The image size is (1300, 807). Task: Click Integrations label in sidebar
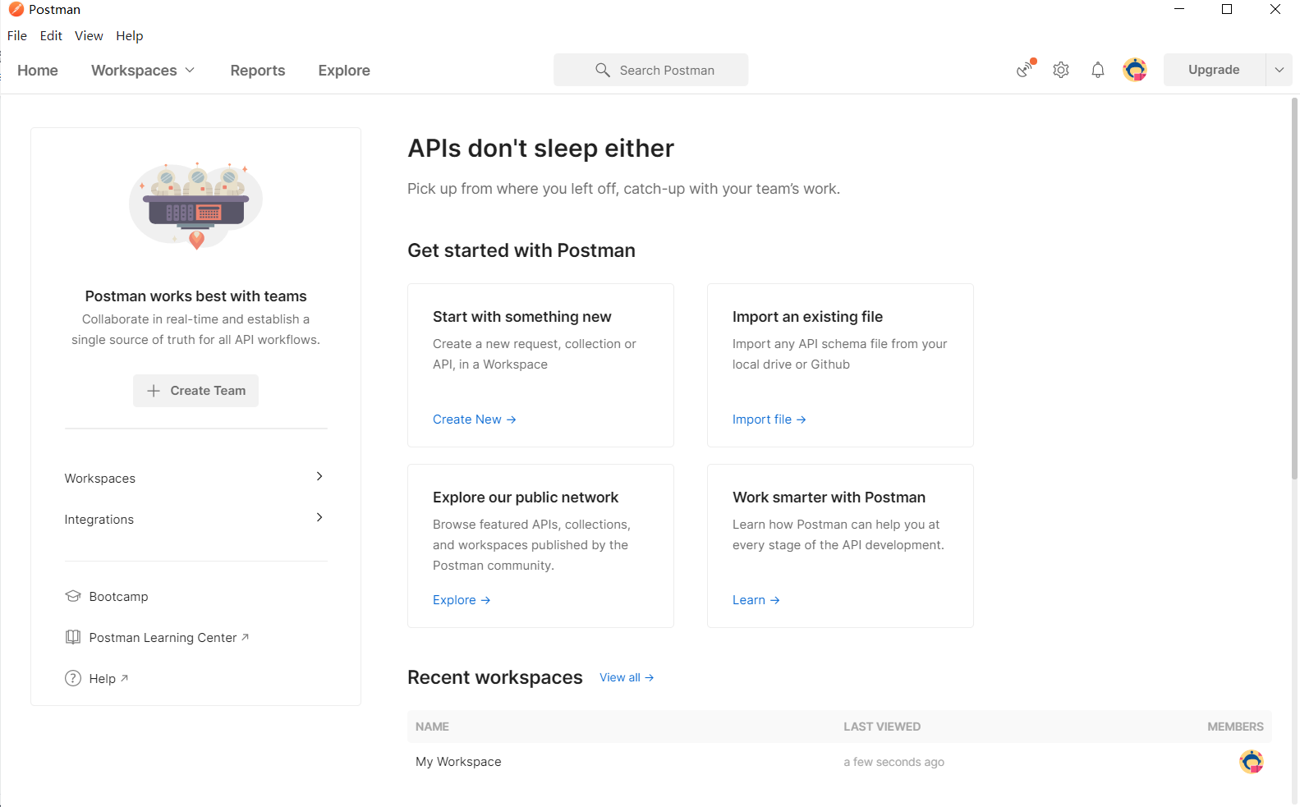pyautogui.click(x=99, y=520)
